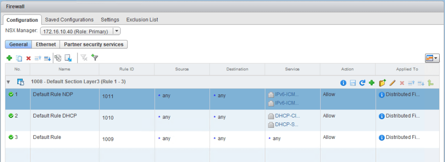
Task: Toggle enabled status of rule 3
Action: coord(11,137)
